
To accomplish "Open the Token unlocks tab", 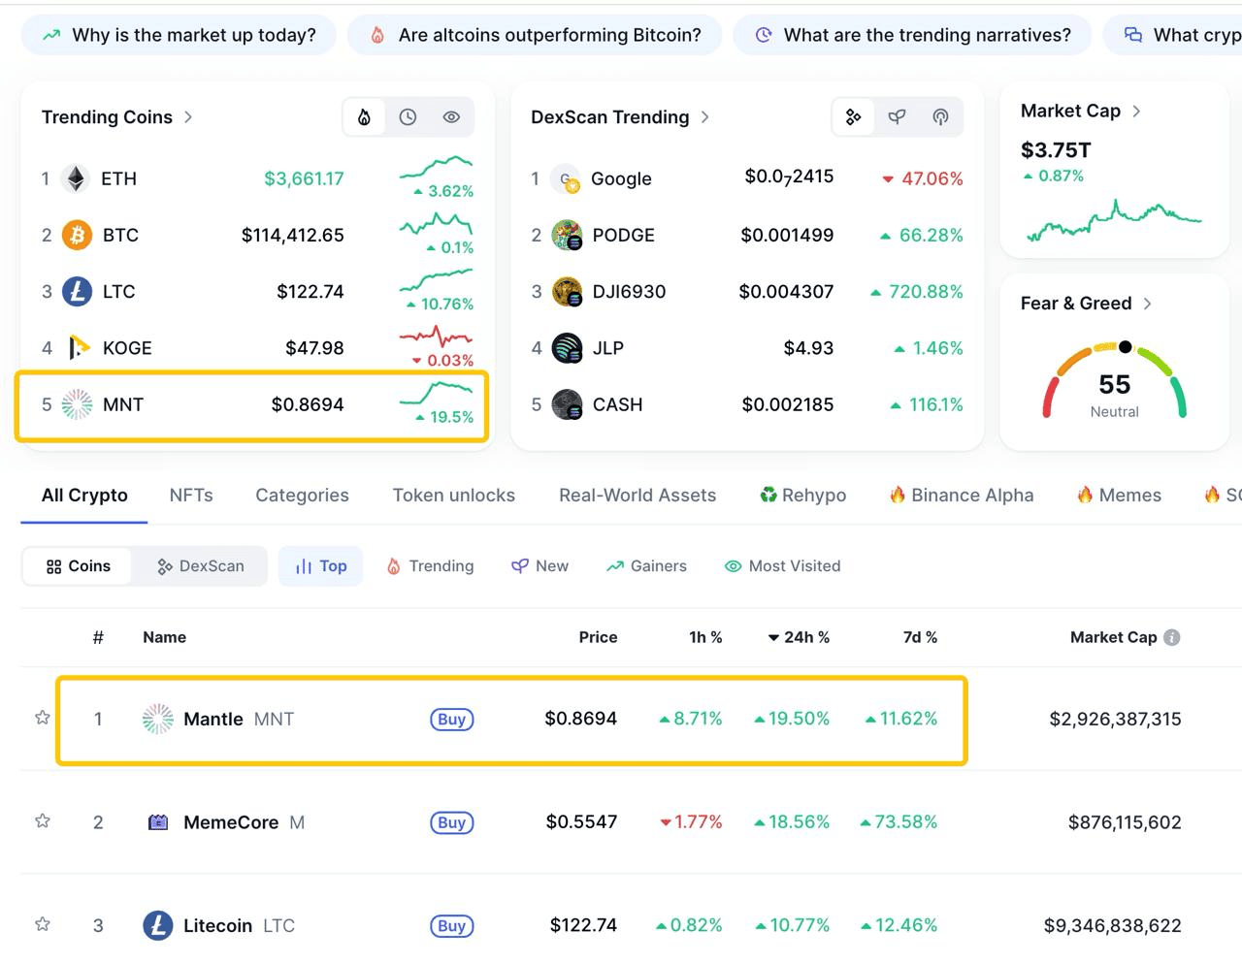I will click(x=453, y=495).
